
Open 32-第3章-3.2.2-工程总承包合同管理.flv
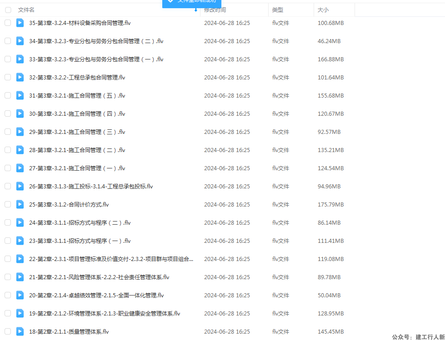[x=77, y=77]
